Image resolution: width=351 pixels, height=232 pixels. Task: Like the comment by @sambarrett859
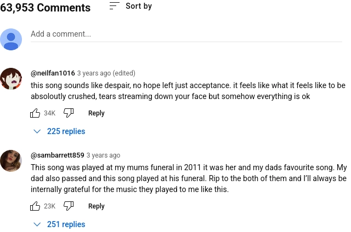35,206
